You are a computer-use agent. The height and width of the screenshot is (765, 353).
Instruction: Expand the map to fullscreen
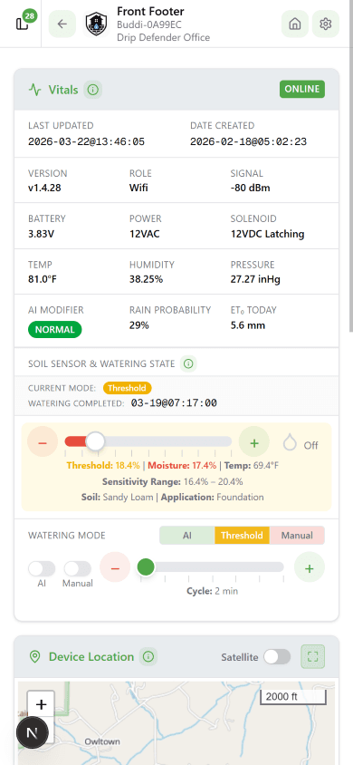(x=312, y=657)
